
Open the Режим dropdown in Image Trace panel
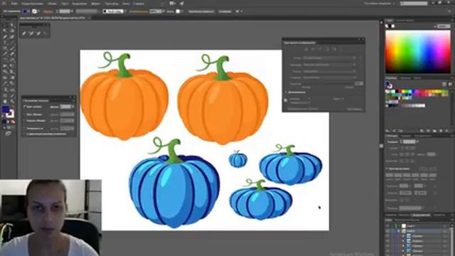coord(329,71)
